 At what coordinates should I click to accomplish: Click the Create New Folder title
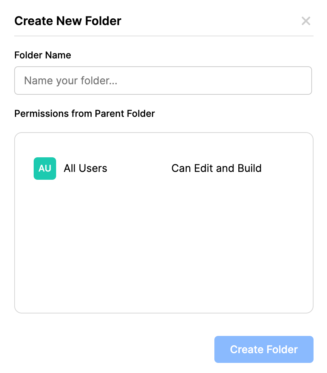point(68,21)
